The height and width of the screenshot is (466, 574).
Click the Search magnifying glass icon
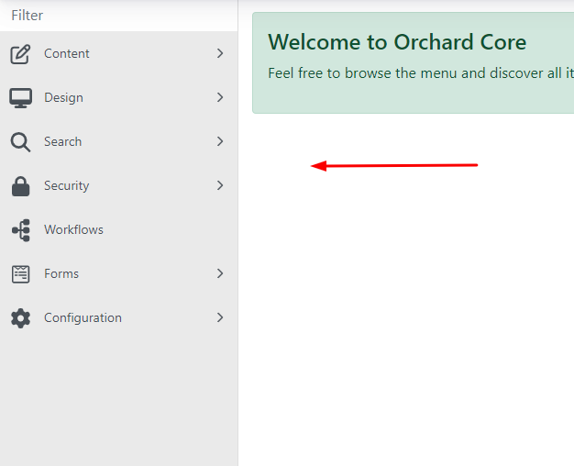click(x=20, y=142)
